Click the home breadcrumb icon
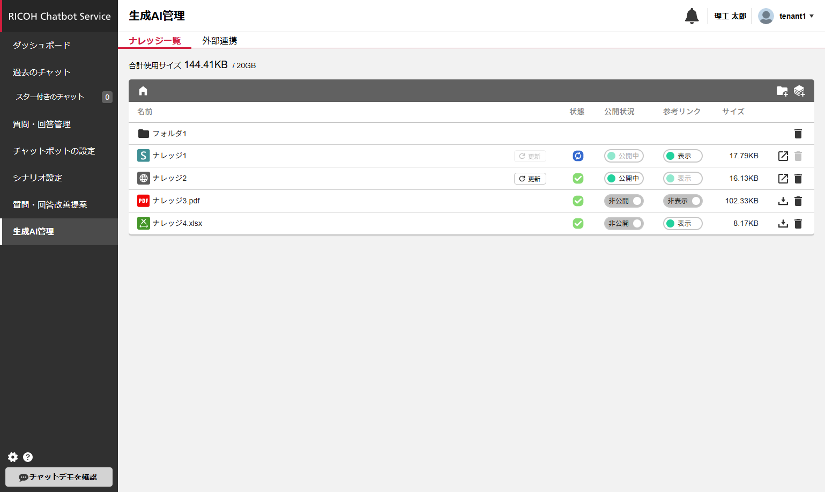 point(143,91)
